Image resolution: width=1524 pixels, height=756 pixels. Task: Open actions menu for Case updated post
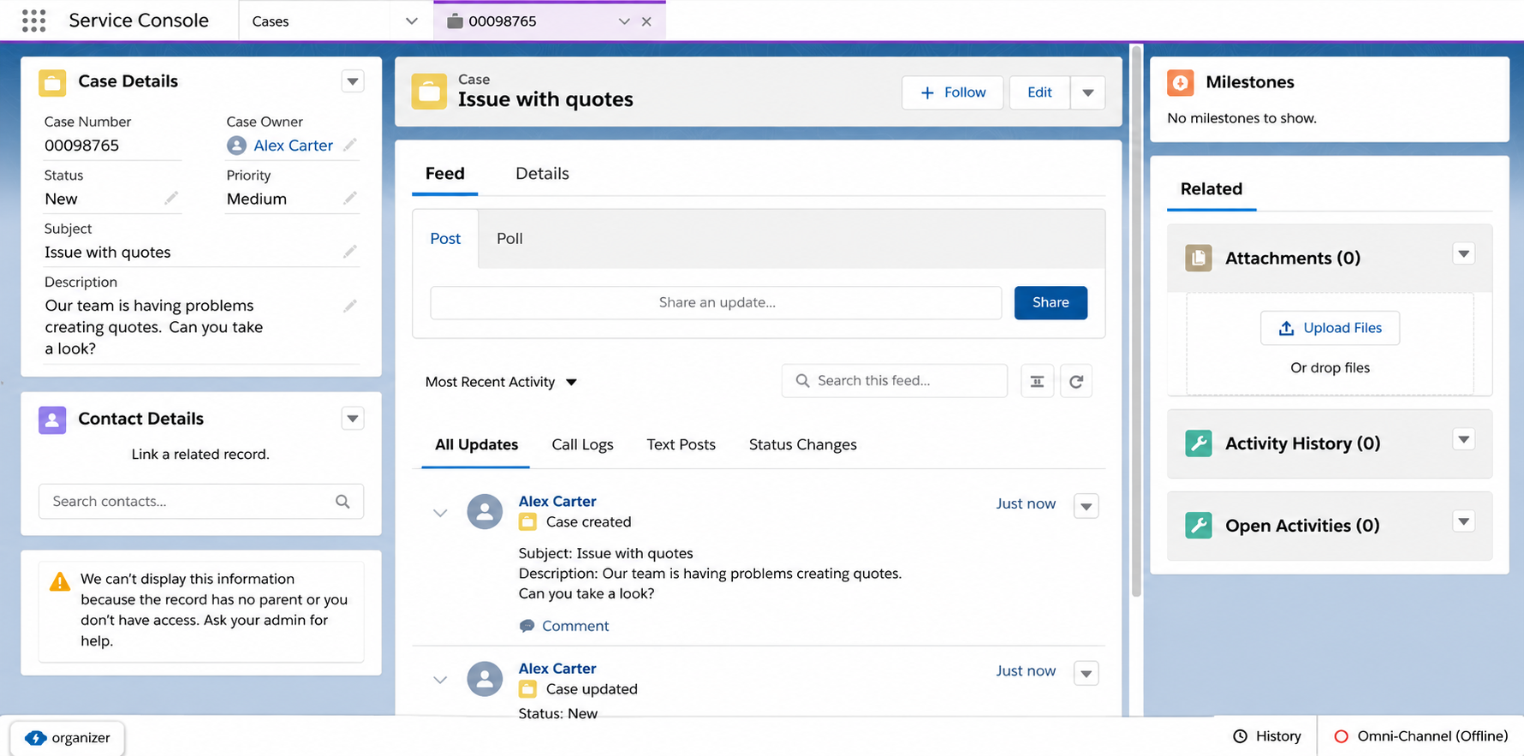tap(1086, 673)
